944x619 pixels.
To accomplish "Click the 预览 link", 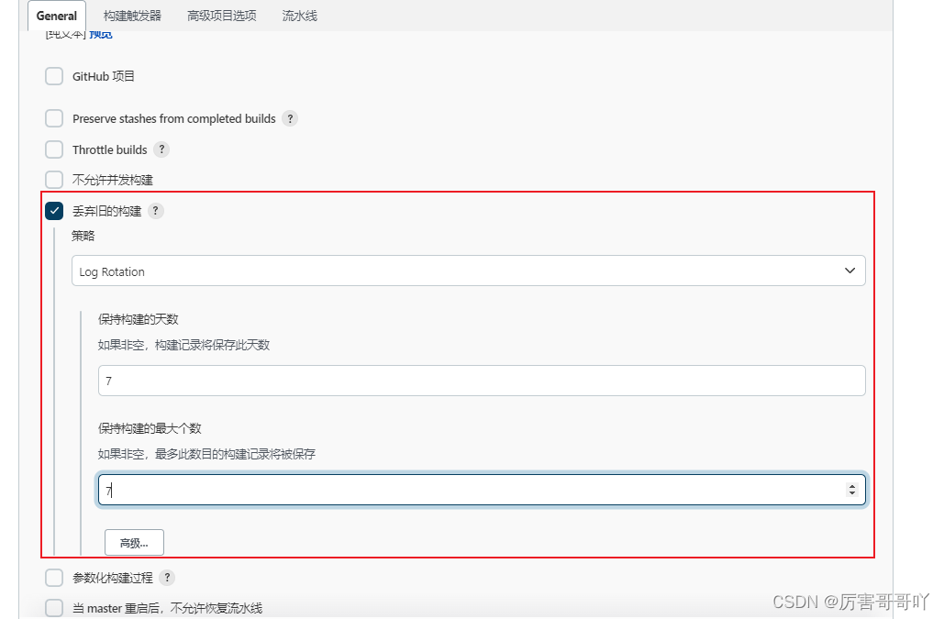I will pyautogui.click(x=101, y=35).
